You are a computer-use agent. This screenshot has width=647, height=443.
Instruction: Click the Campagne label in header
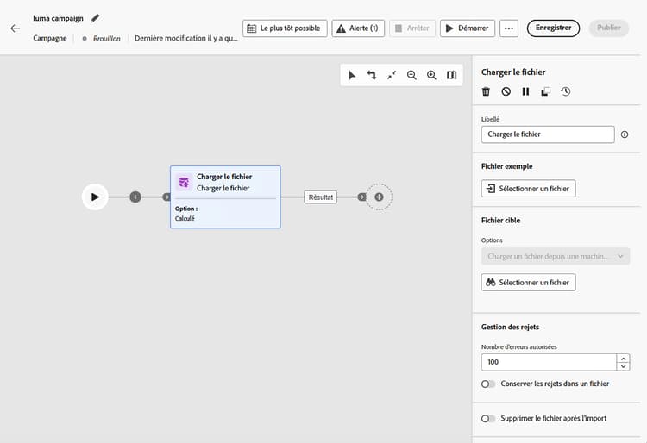50,38
